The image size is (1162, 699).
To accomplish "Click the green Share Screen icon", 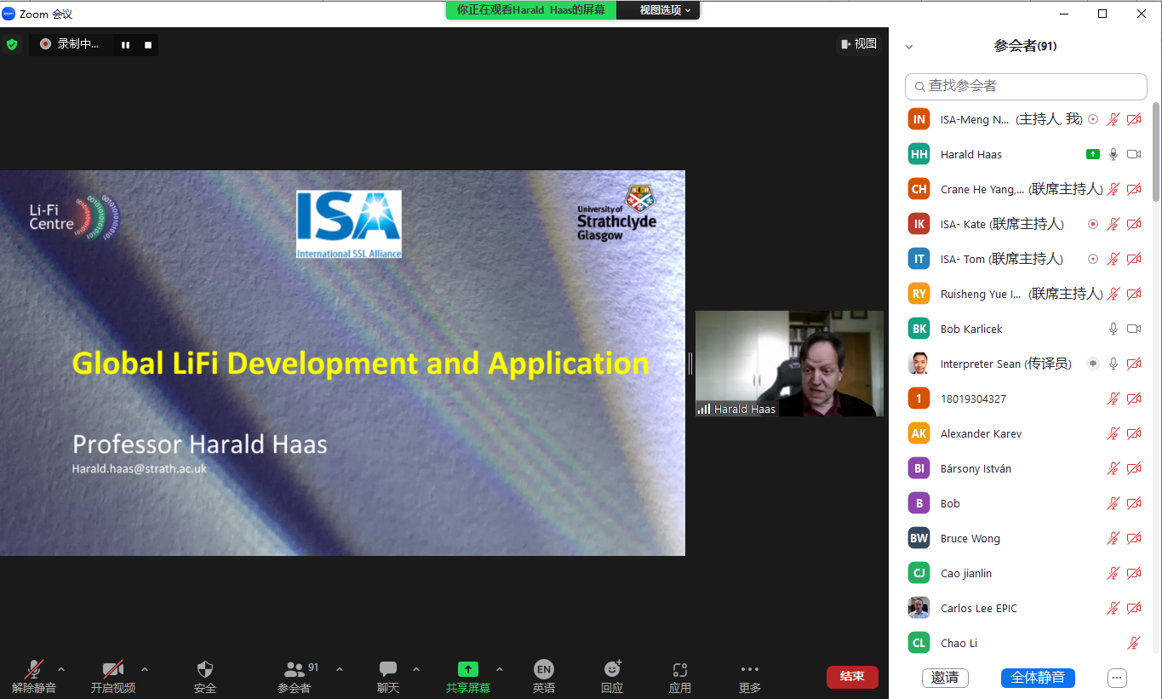I will coord(467,669).
